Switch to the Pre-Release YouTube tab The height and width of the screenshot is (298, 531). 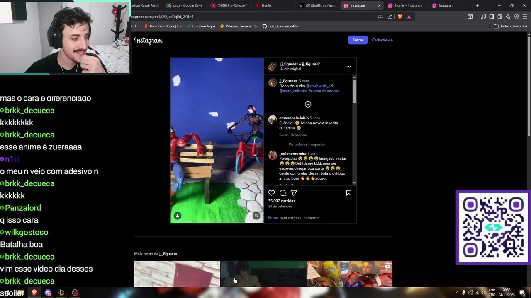tap(229, 5)
